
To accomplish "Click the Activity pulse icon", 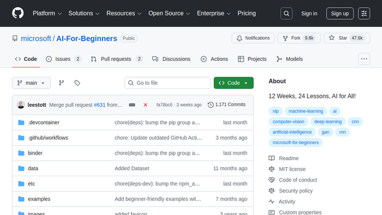I will (x=272, y=202).
